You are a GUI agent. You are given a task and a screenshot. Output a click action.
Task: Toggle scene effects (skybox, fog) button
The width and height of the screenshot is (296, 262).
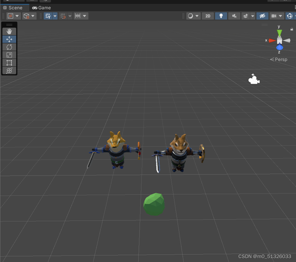click(x=246, y=16)
